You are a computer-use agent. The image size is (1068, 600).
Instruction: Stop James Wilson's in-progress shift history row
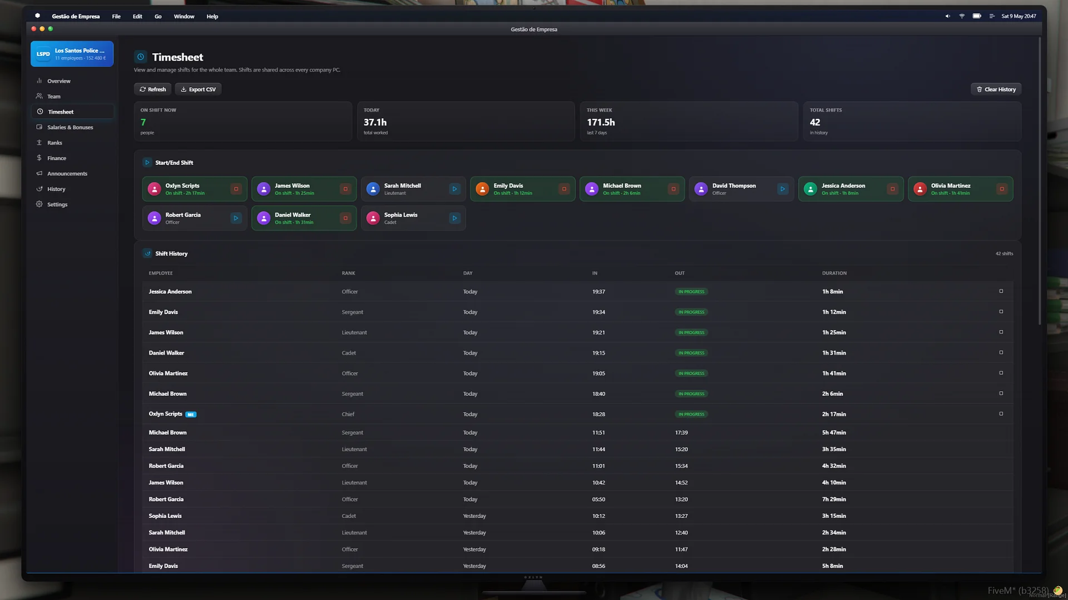click(x=1001, y=332)
